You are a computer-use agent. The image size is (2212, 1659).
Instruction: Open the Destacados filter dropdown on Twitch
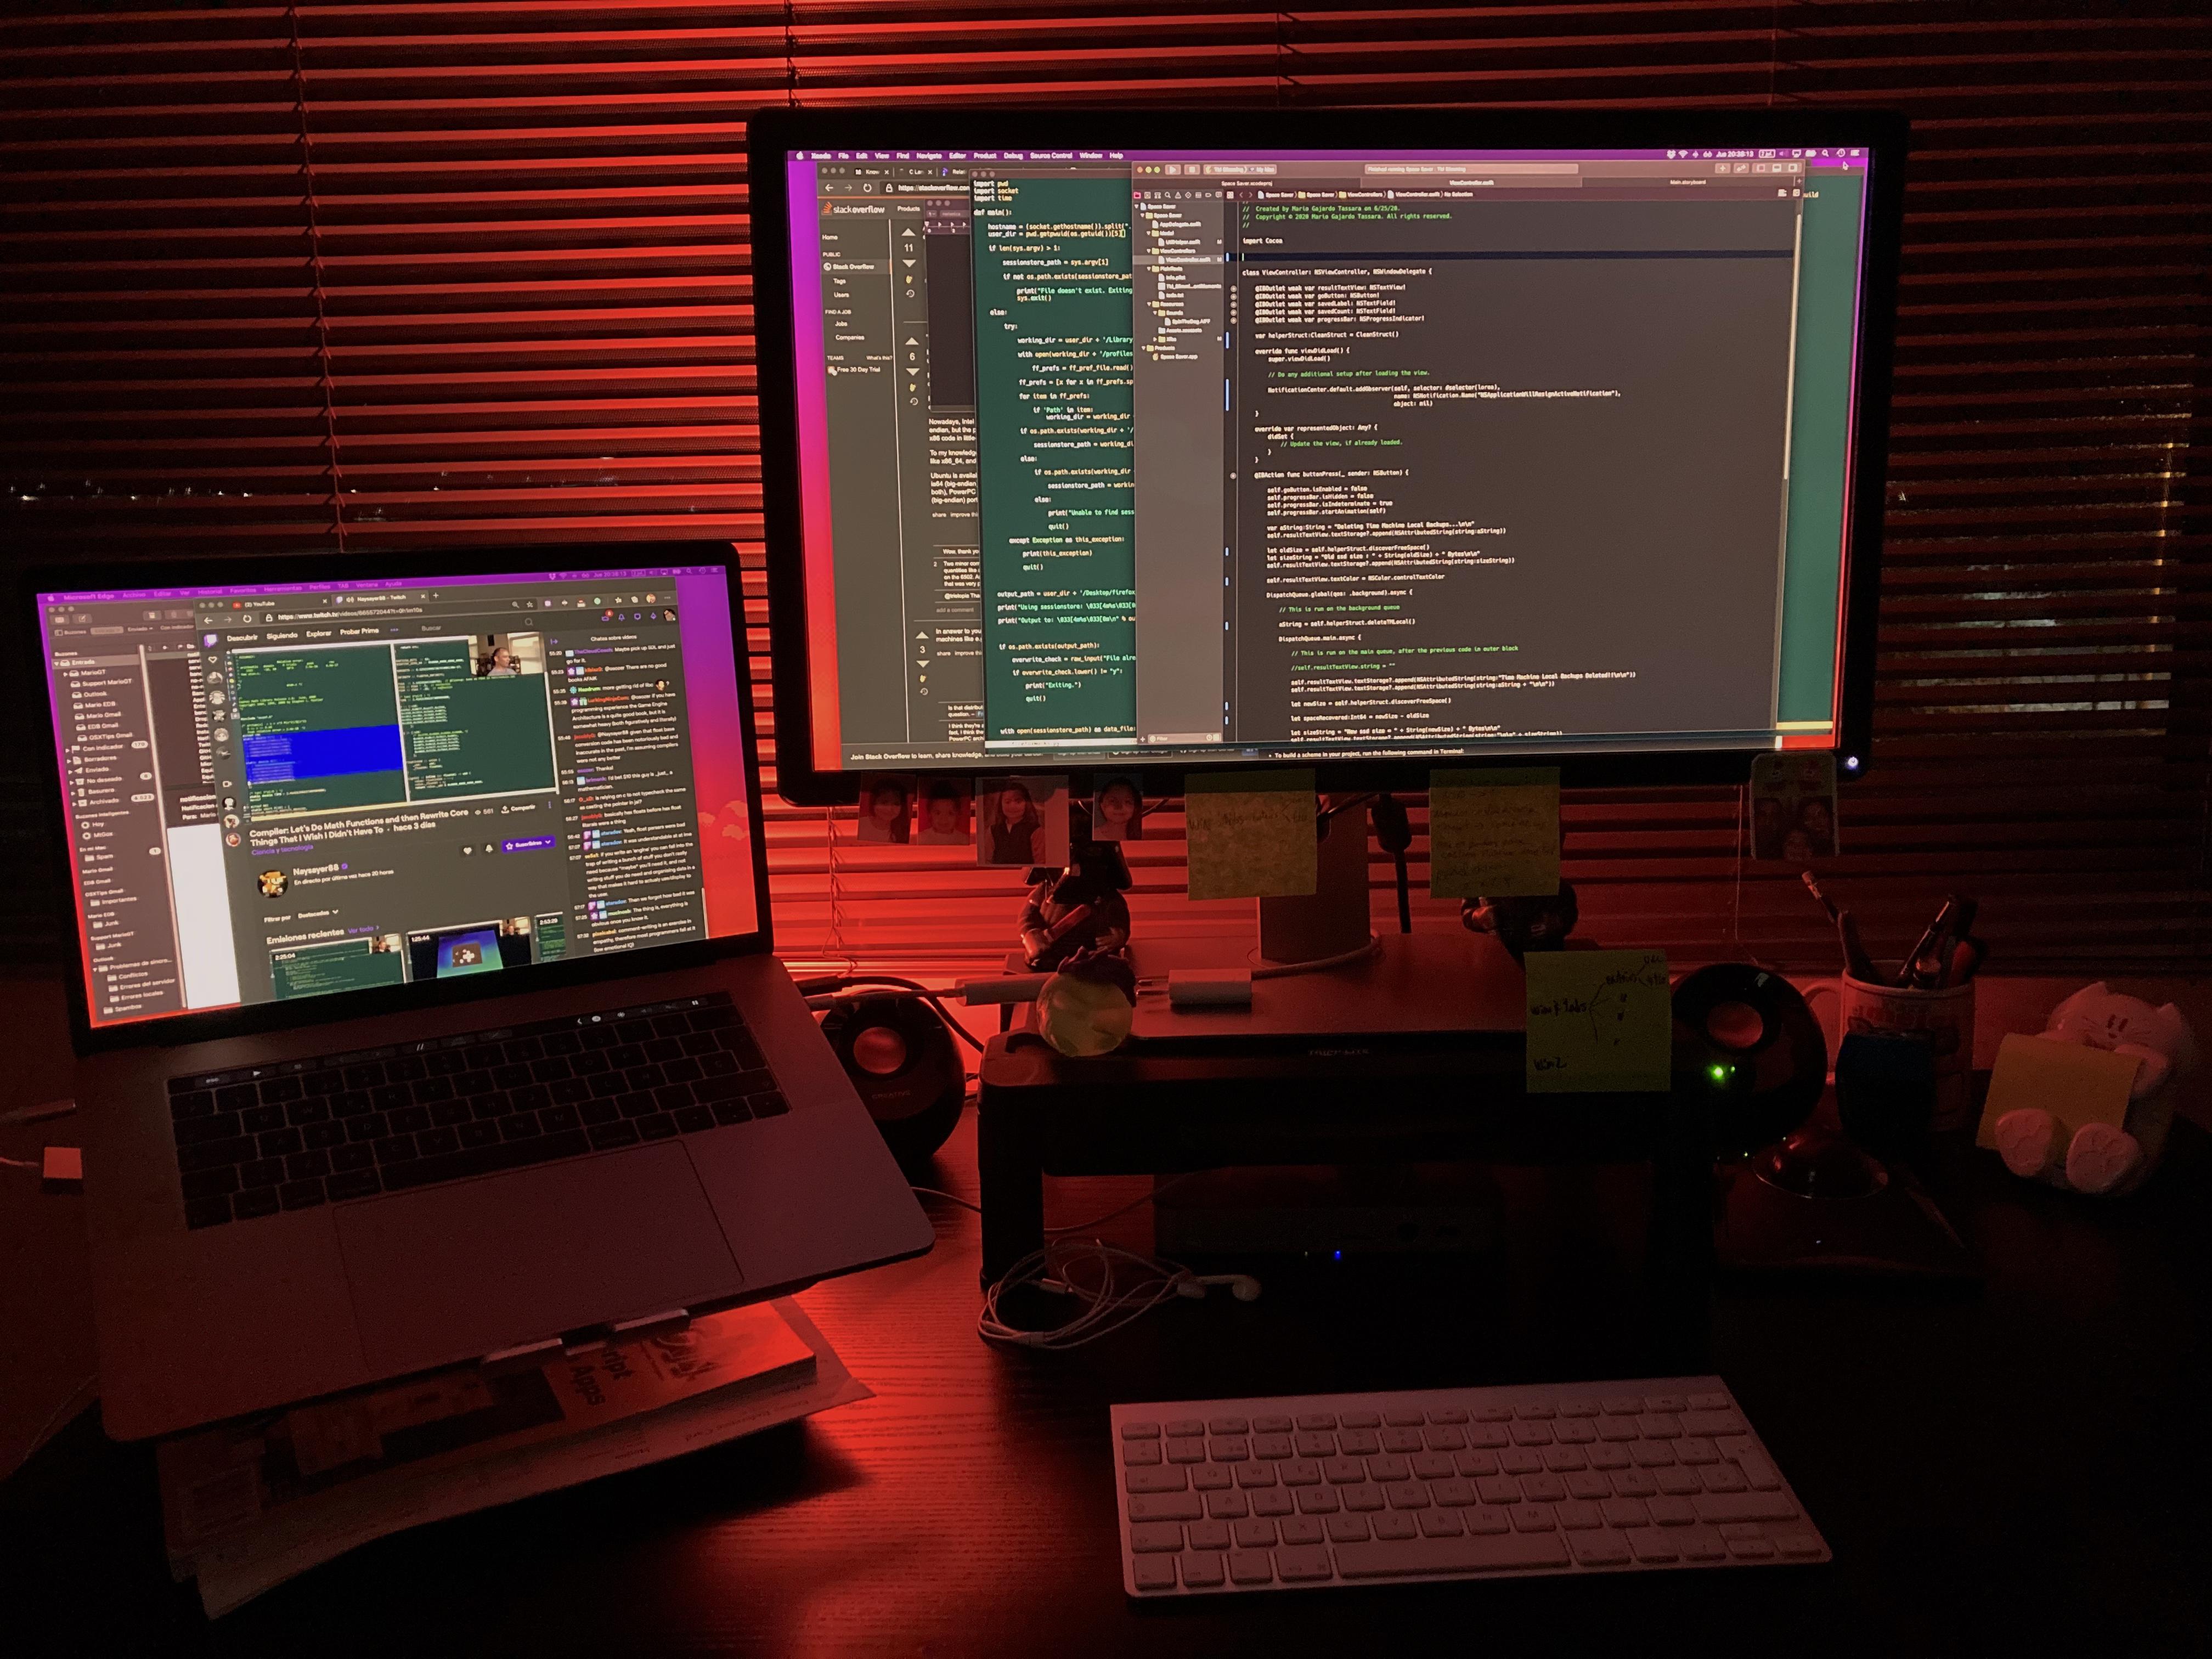318,914
